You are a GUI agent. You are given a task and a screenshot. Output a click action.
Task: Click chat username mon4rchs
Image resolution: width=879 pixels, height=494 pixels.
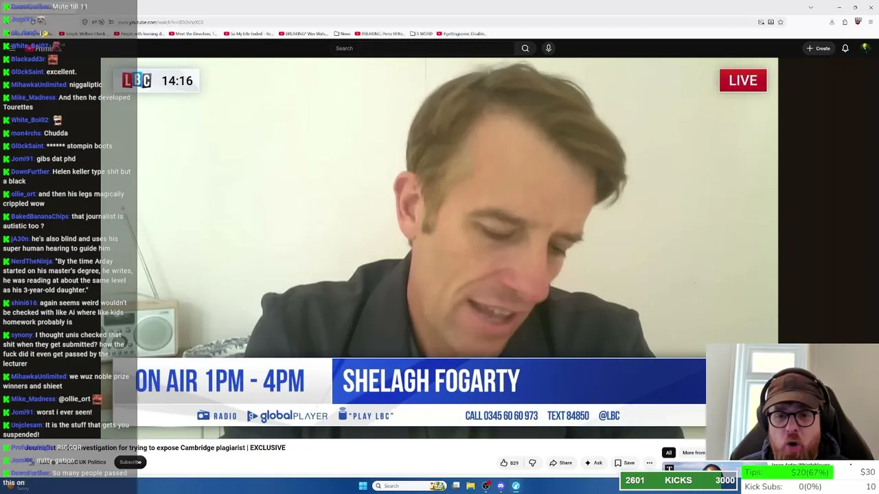(26, 133)
